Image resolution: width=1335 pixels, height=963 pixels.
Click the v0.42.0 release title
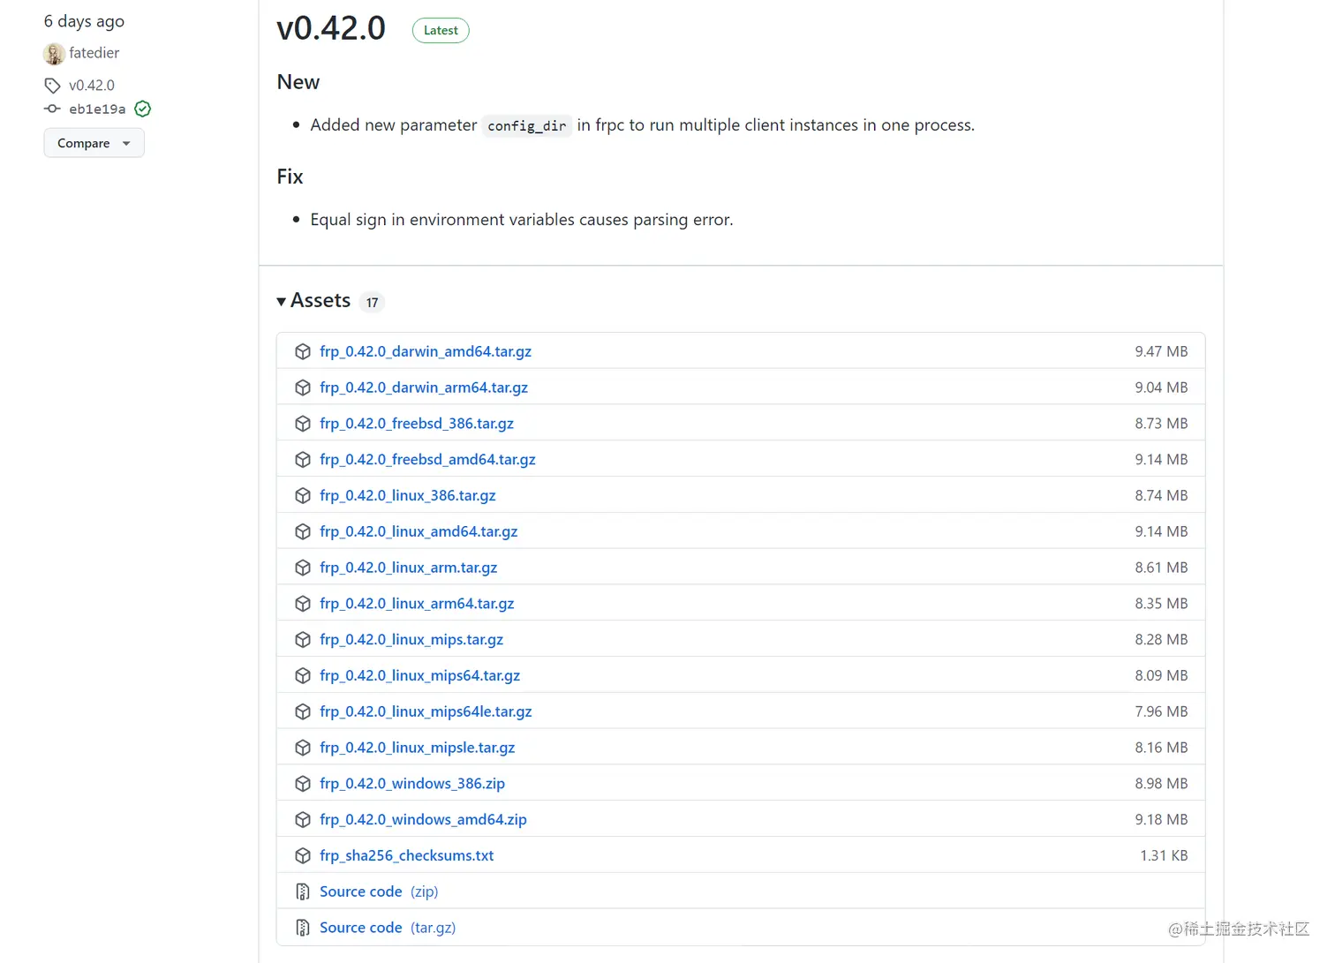click(x=331, y=28)
